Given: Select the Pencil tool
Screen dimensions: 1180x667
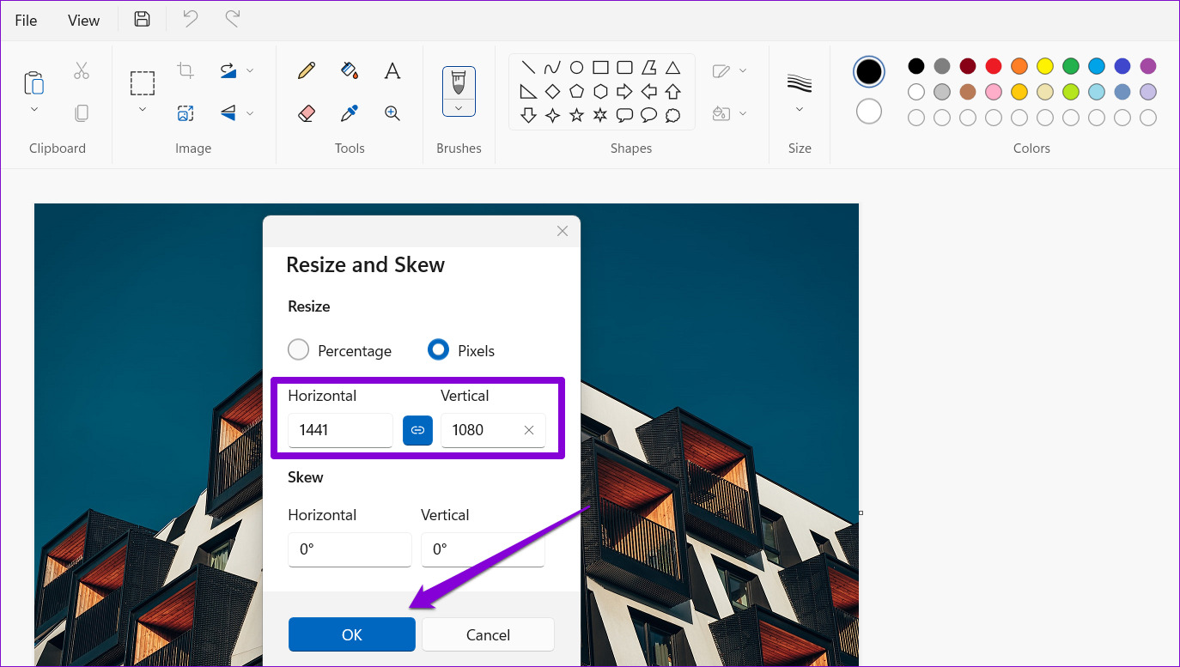Looking at the screenshot, I should click(307, 70).
